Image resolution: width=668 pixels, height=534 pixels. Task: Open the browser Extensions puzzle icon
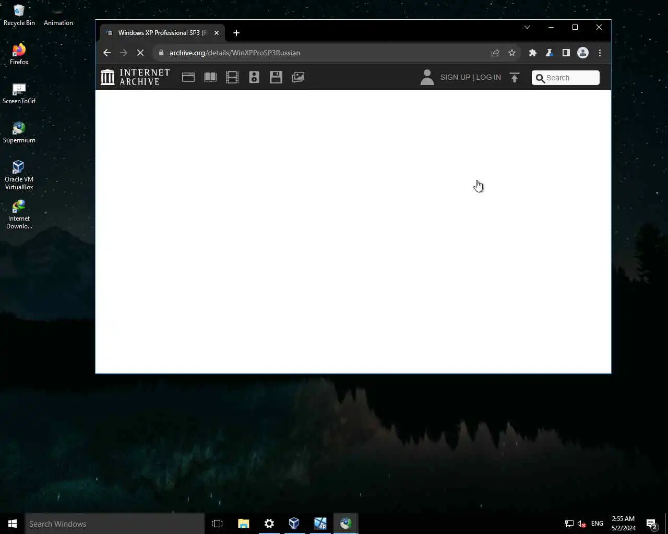click(x=533, y=53)
